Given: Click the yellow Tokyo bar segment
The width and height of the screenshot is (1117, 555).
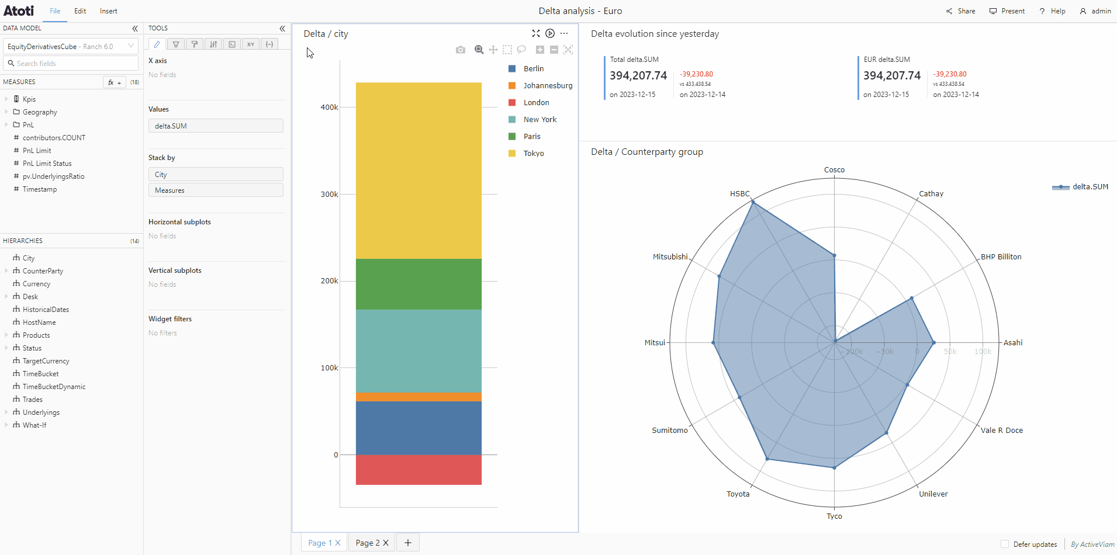Looking at the screenshot, I should 419,171.
